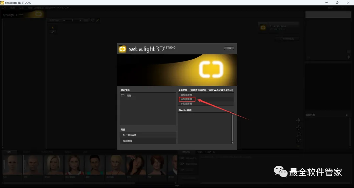Select the bald male model thumbnail
The height and width of the screenshot is (188, 354).
click(33, 165)
